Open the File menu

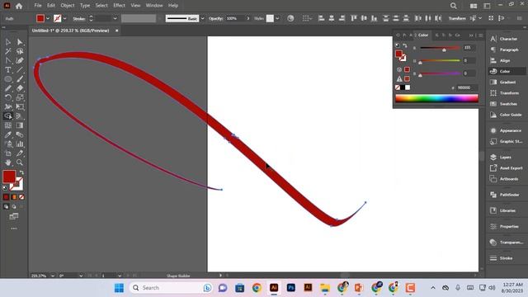(38, 6)
